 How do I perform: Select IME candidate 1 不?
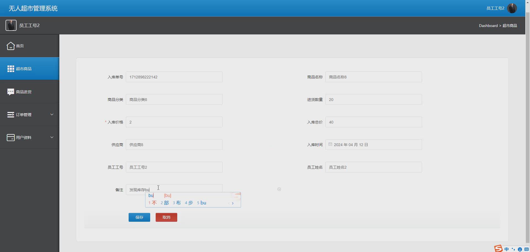pos(153,203)
